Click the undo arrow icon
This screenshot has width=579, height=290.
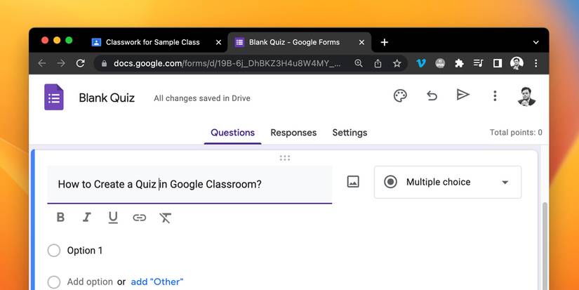(432, 96)
